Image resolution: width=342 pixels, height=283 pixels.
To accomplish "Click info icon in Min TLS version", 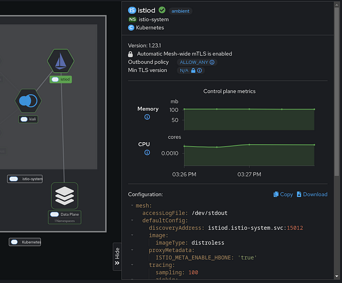I will (199, 70).
